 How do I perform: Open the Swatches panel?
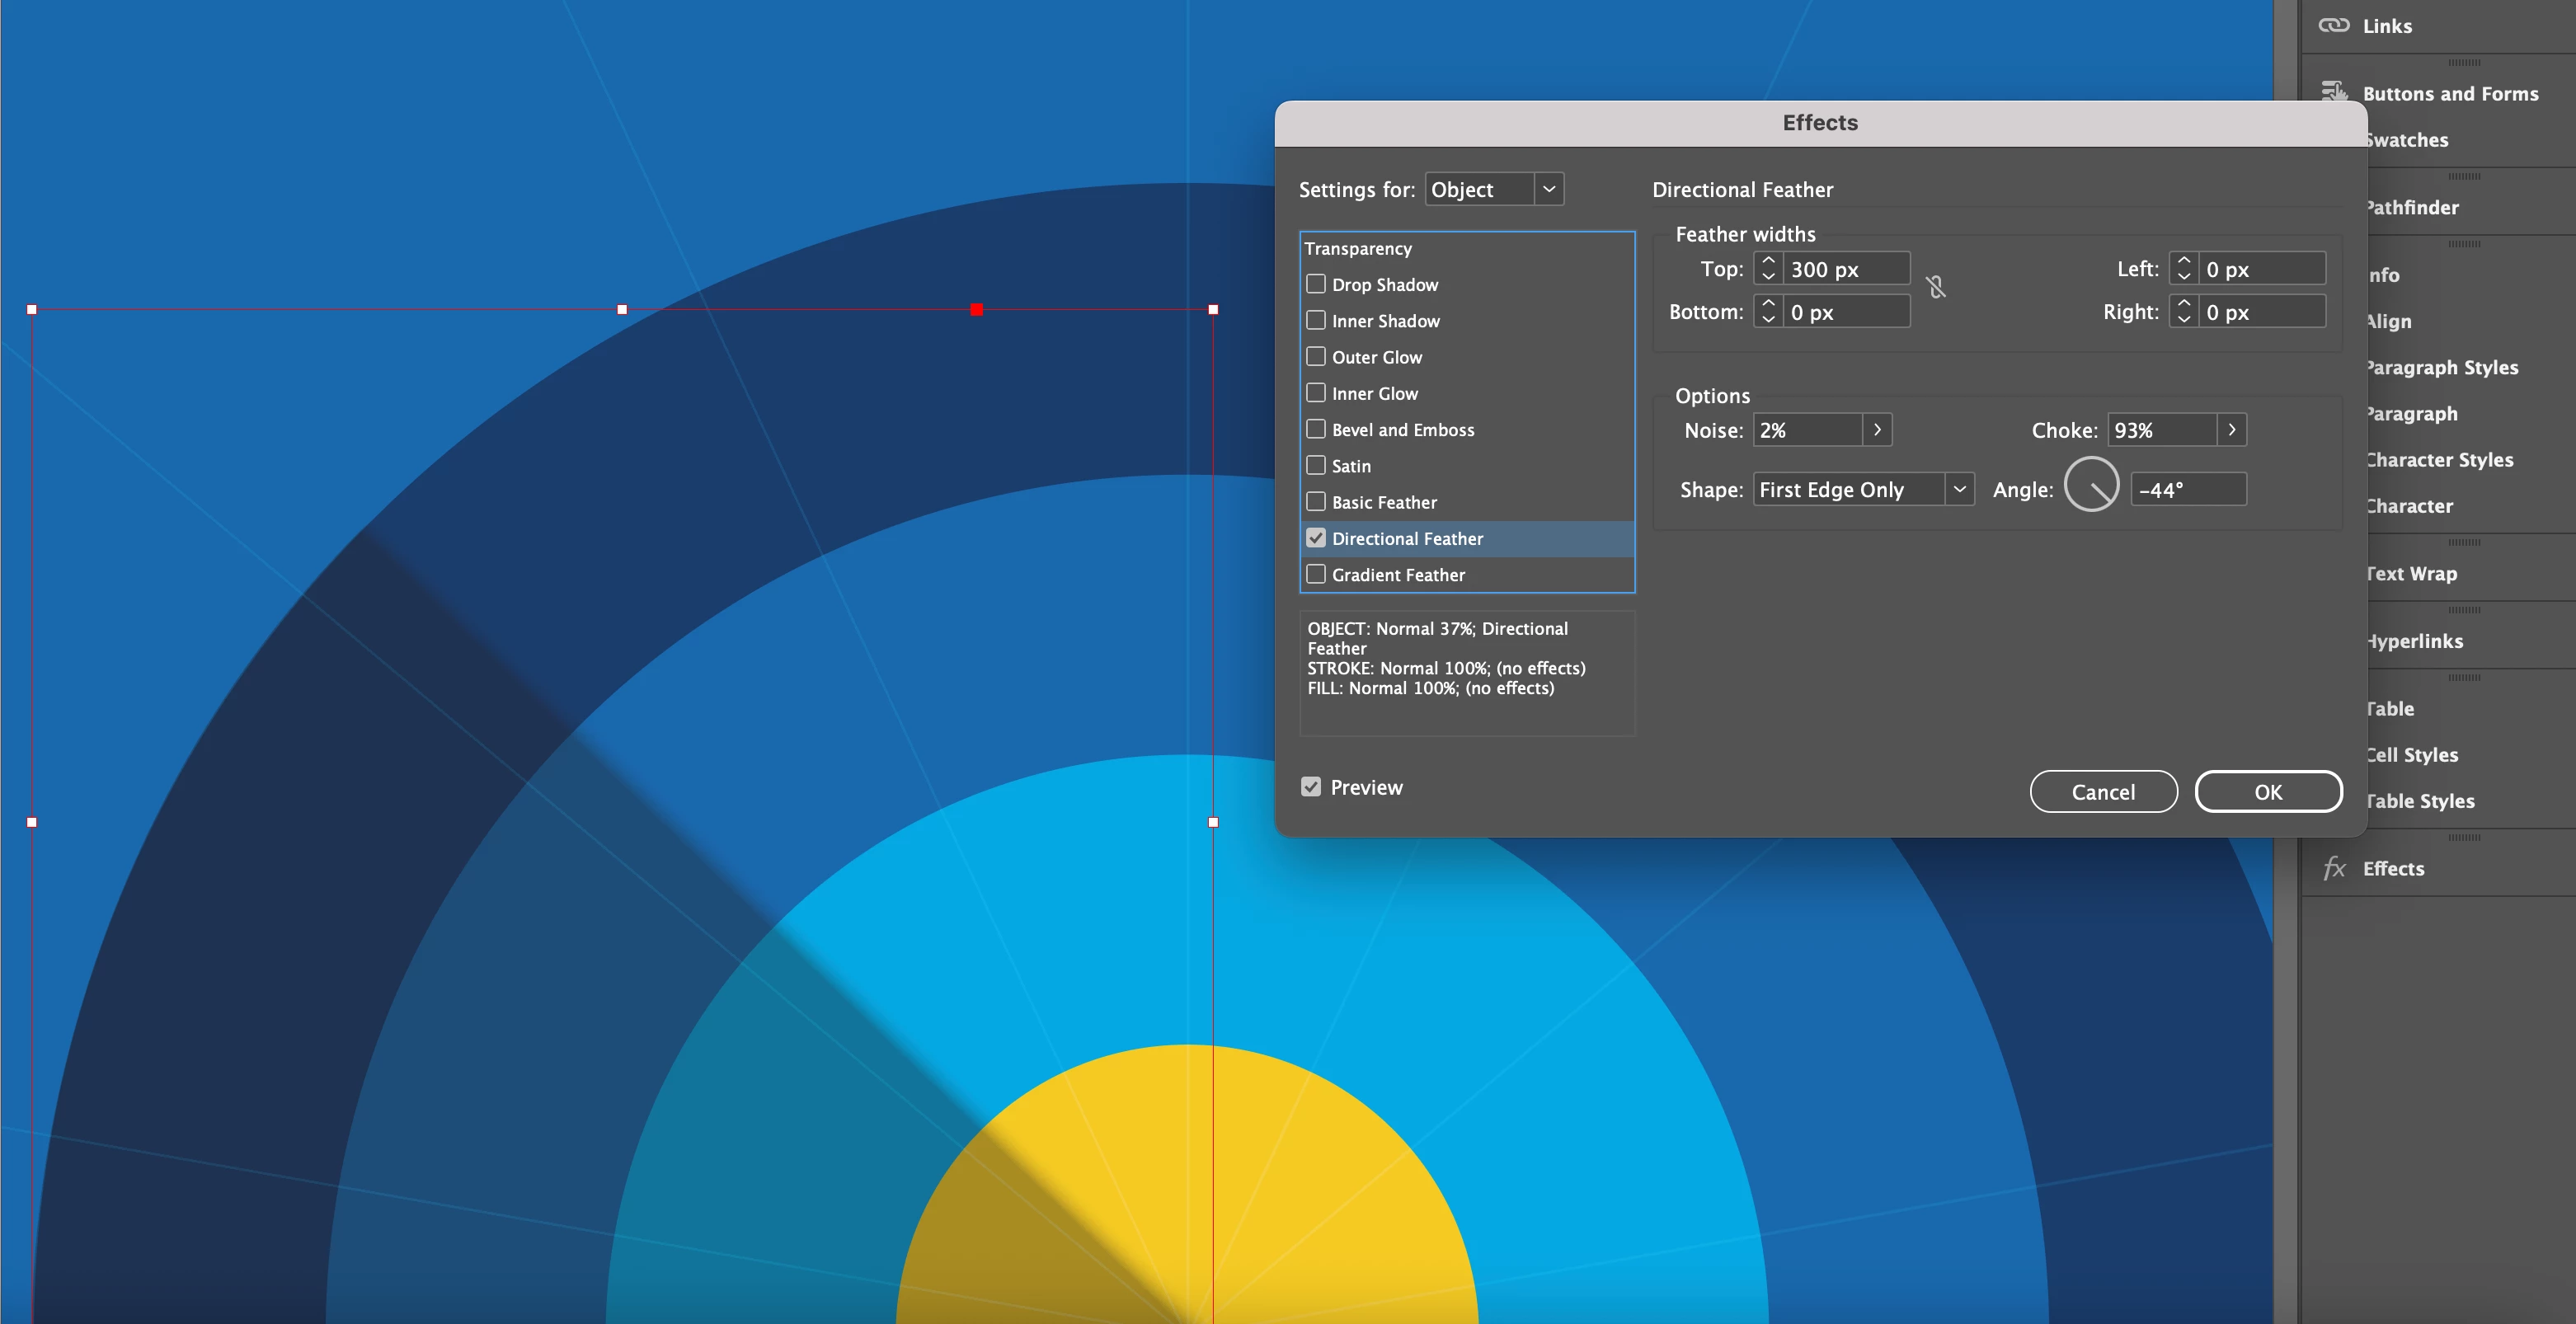pos(2408,140)
